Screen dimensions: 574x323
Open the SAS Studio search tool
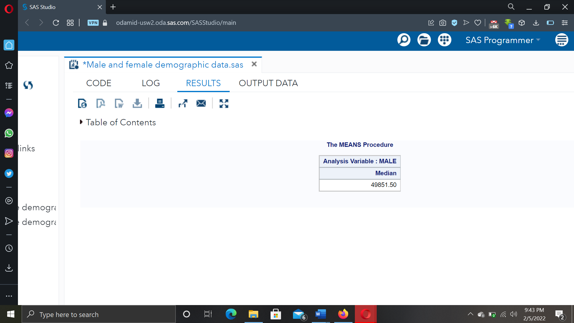[x=404, y=40]
